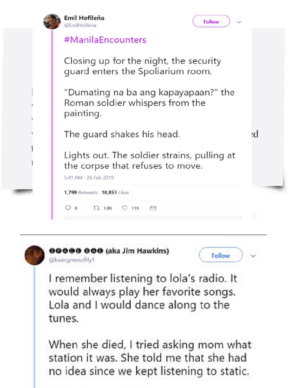Follow the Jim Hawkins account
291x388 pixels.
click(221, 255)
